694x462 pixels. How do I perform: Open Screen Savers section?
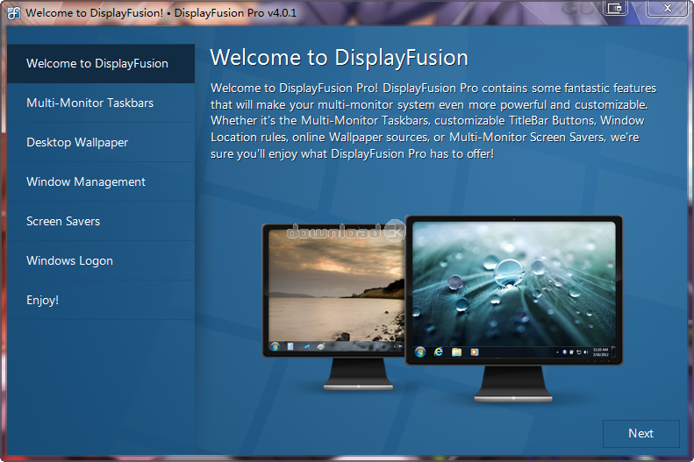pyautogui.click(x=101, y=221)
